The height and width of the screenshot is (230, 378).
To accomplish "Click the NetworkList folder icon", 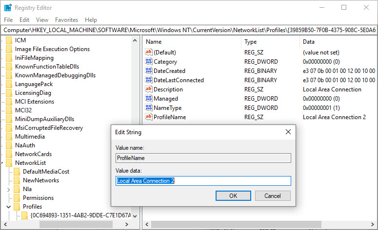I will pos(9,163).
